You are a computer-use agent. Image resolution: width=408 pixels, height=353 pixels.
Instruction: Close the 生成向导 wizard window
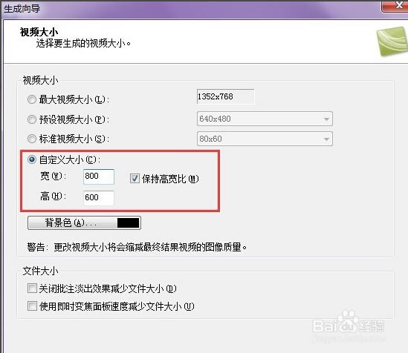[395, 6]
